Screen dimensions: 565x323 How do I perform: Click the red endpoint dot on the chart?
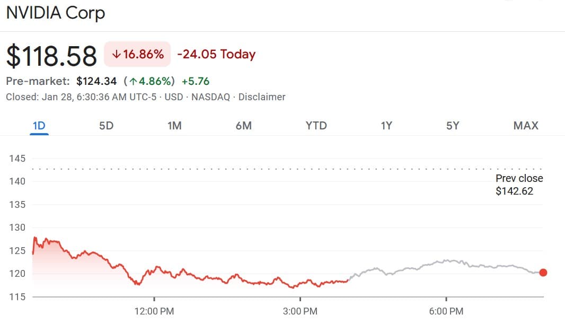point(543,273)
